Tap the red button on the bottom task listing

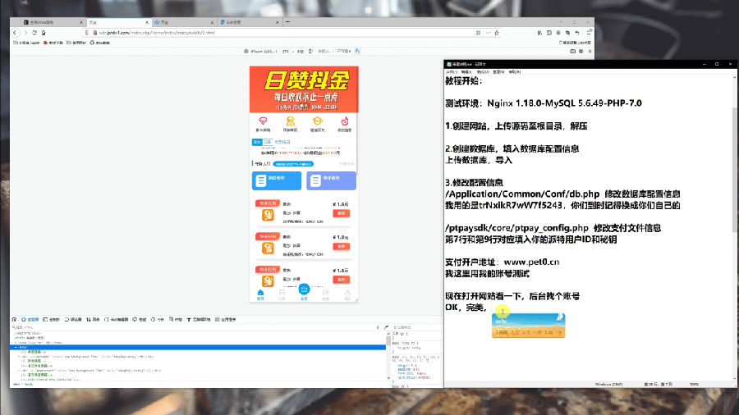click(342, 280)
